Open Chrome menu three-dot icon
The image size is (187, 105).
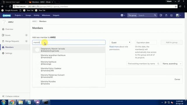tap(184, 6)
